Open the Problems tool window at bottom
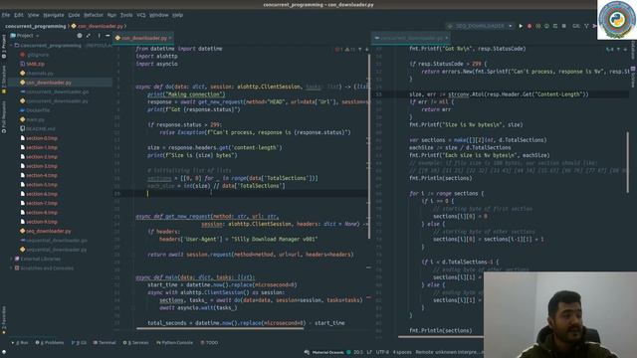The width and height of the screenshot is (637, 358). coord(50,343)
